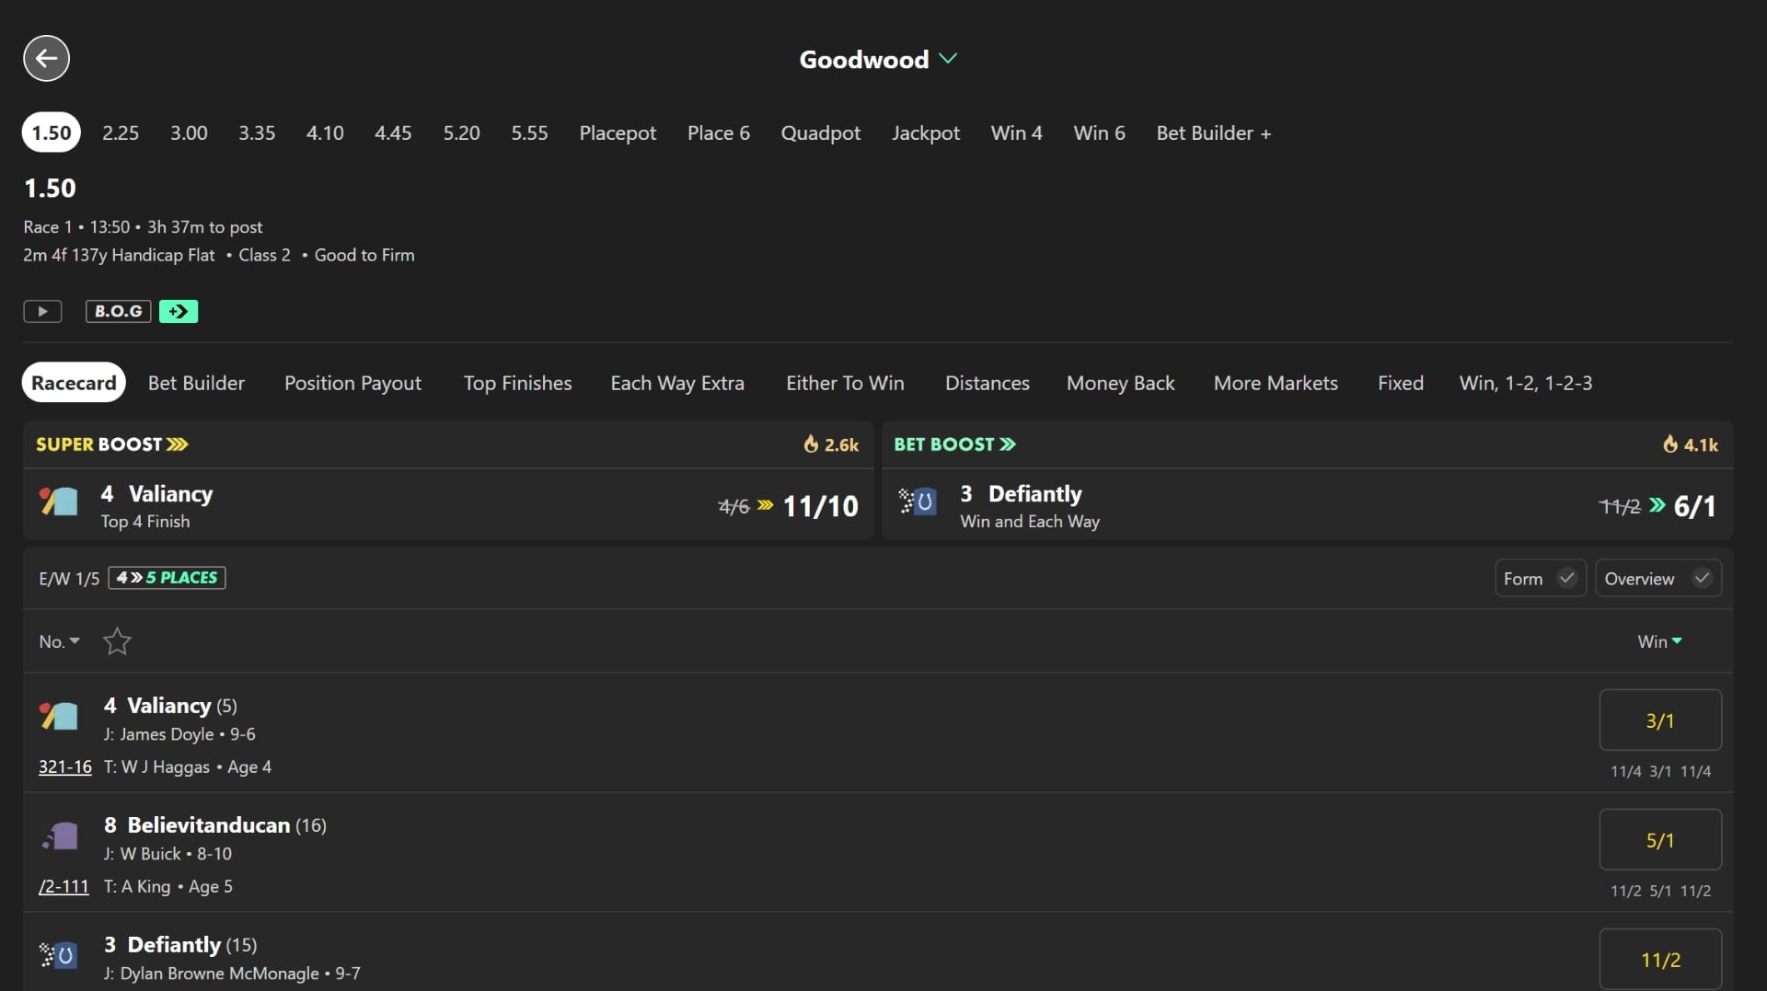Switch to the Each Way Extra tab
Image resolution: width=1767 pixels, height=991 pixels.
tap(677, 384)
